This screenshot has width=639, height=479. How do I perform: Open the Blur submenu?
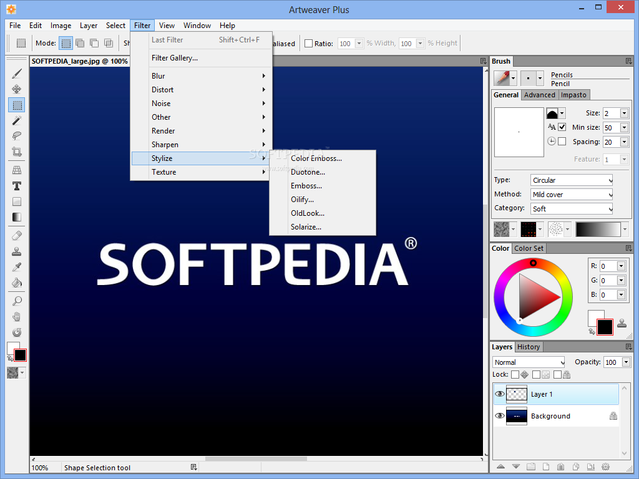pyautogui.click(x=202, y=75)
